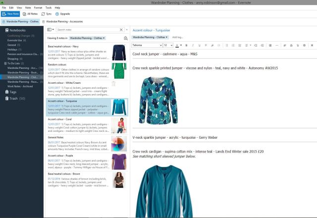Screen dimensions: 317x218
Task: Click the font colour A swatch
Action: [177, 45]
